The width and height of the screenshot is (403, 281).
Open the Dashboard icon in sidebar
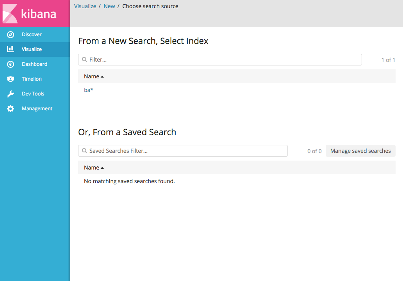point(10,64)
